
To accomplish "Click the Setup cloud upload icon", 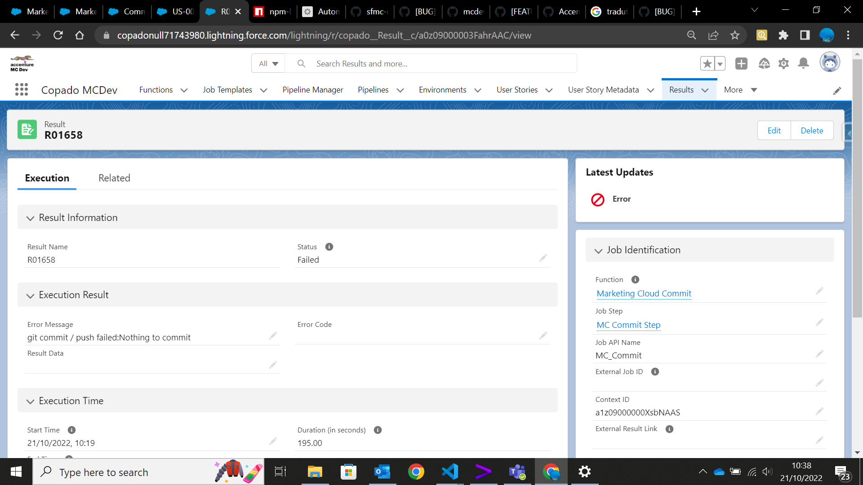I will [x=764, y=63].
